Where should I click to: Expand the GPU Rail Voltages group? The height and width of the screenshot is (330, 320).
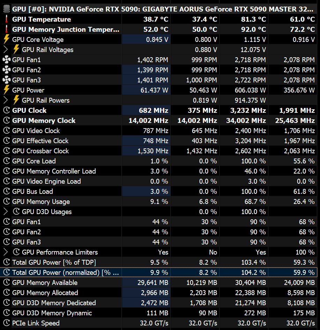click(x=6, y=50)
